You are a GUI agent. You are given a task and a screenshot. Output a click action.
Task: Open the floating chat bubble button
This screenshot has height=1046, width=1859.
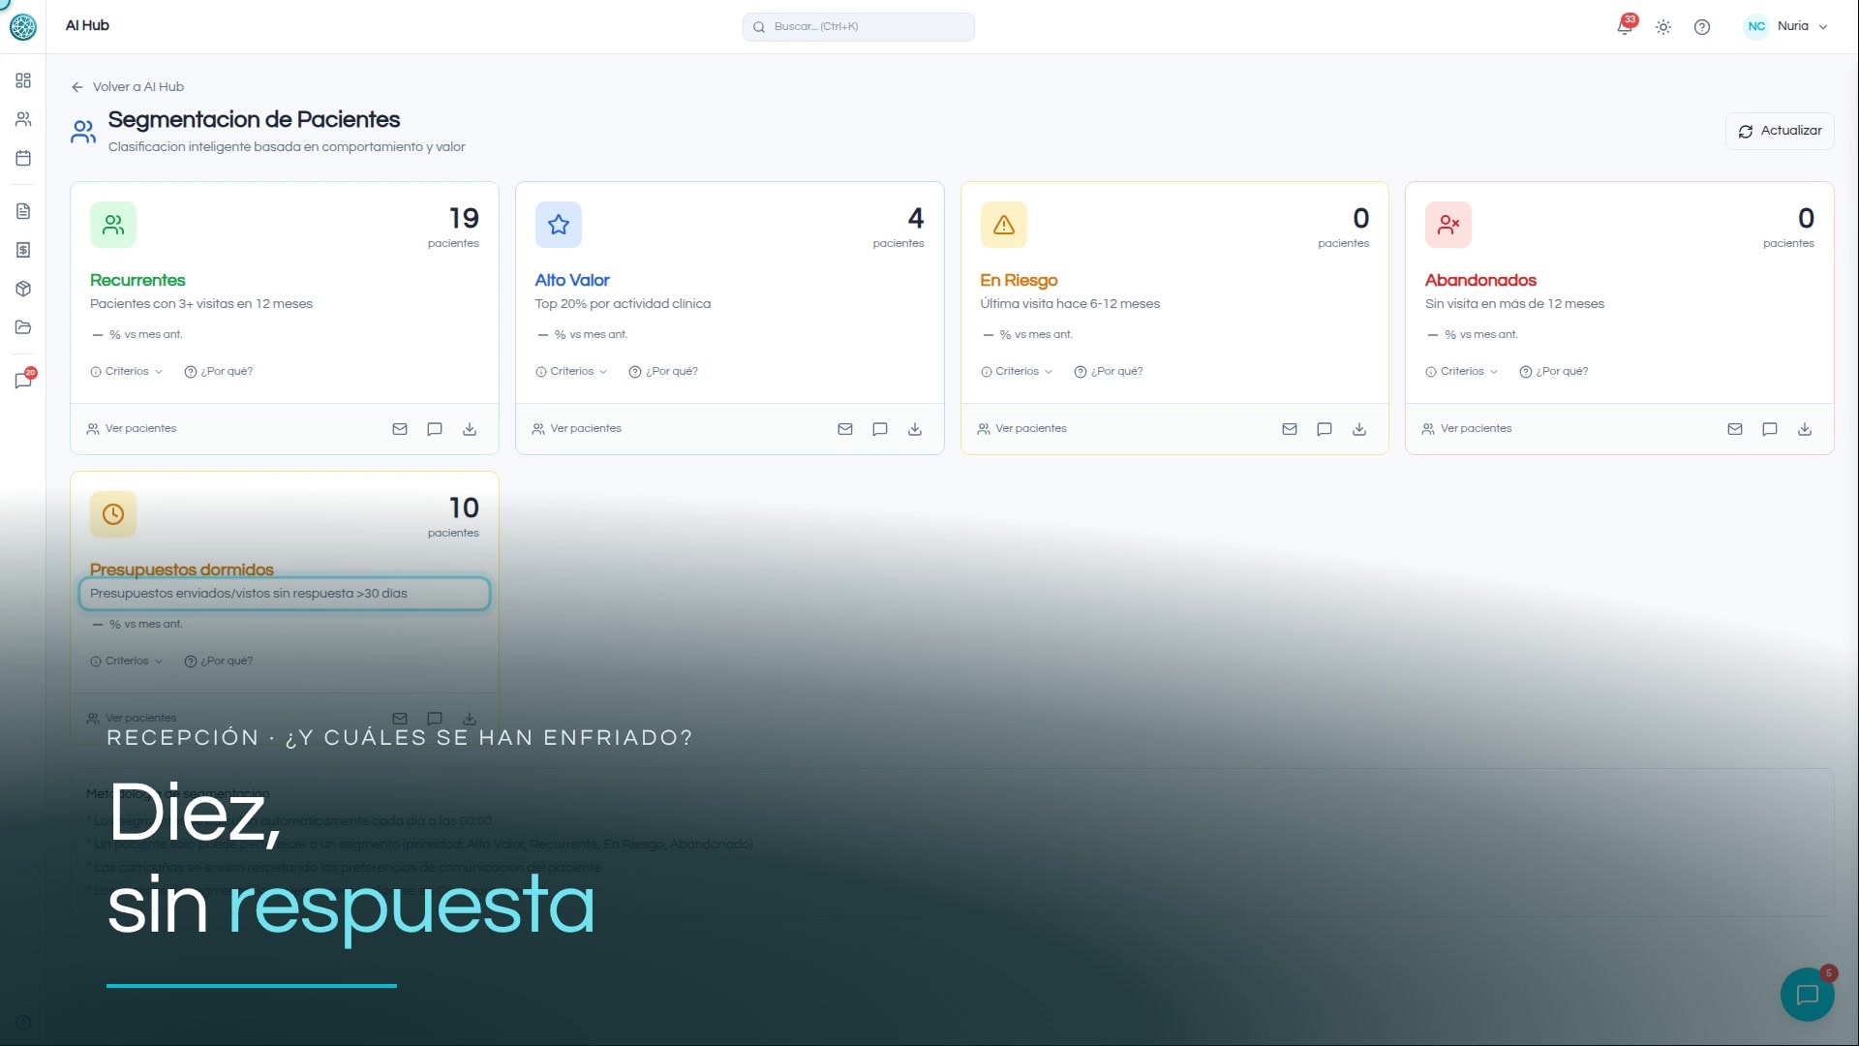[x=1807, y=995]
